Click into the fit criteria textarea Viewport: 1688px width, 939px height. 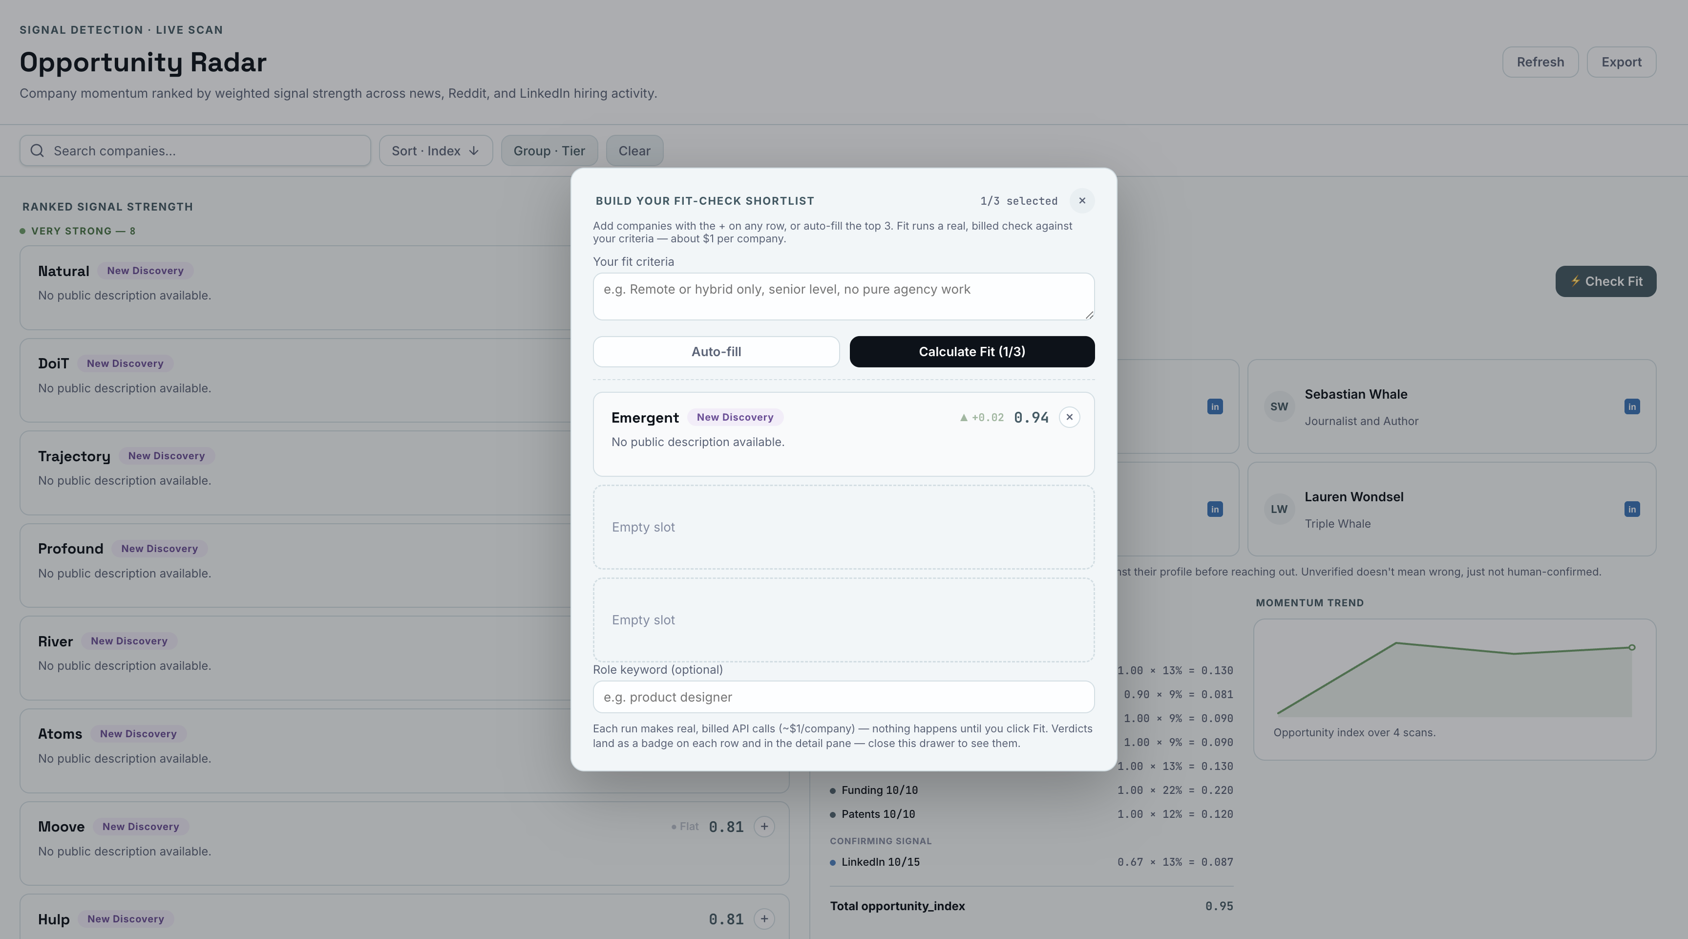pyautogui.click(x=844, y=297)
